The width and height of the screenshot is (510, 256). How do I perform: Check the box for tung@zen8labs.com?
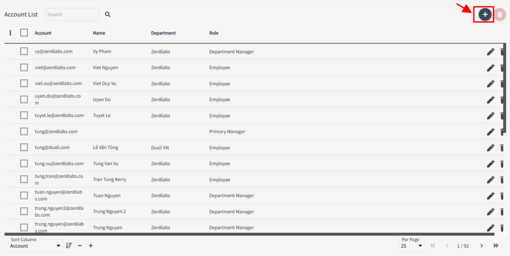pyautogui.click(x=24, y=131)
